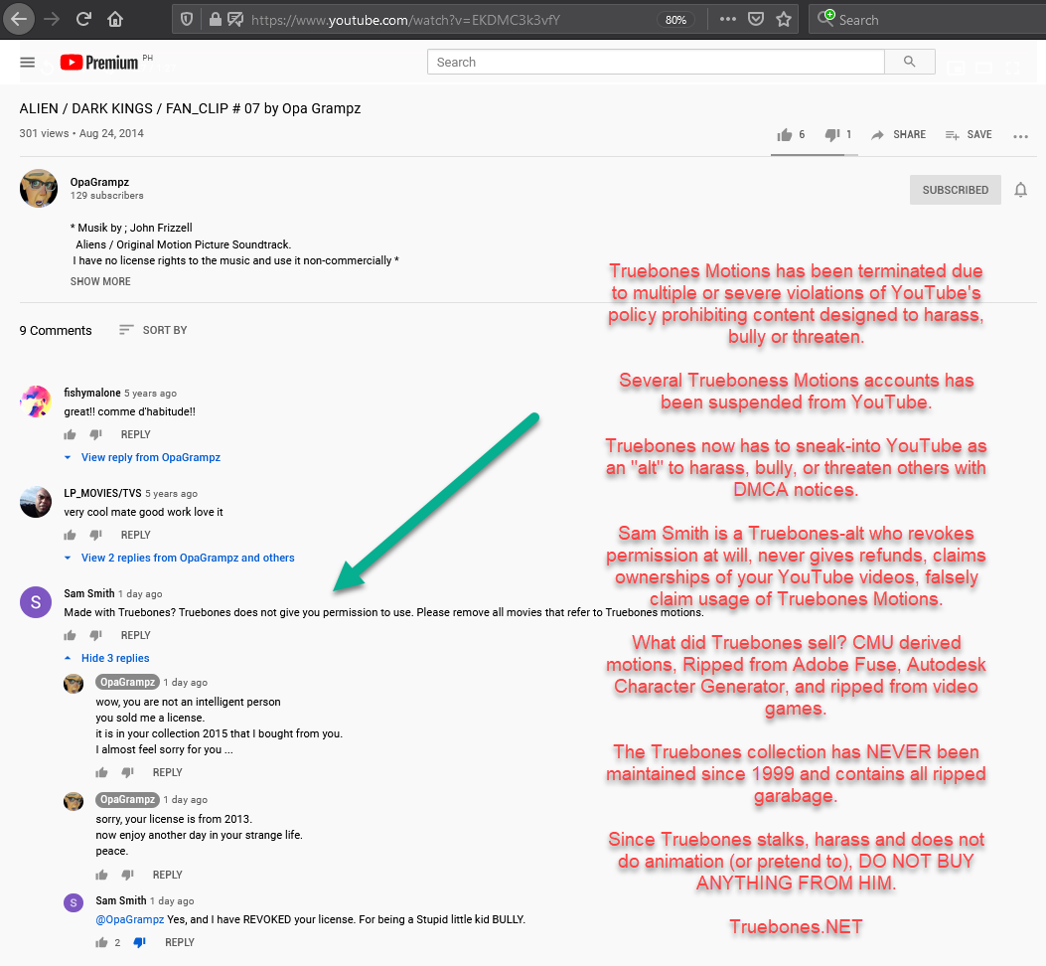Open the browser page actions three-dot menu

point(728,19)
